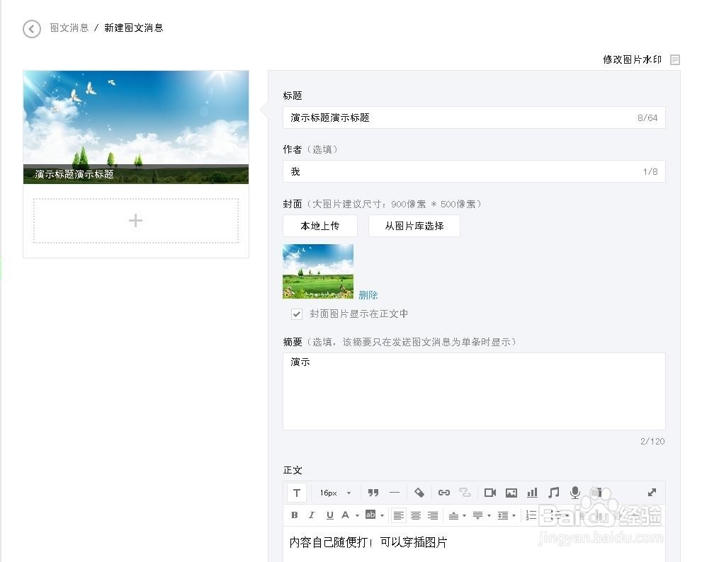Insert audio with the microphone icon

point(575,493)
